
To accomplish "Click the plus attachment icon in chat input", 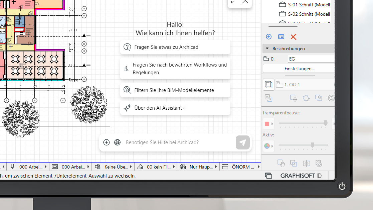I will (107, 142).
